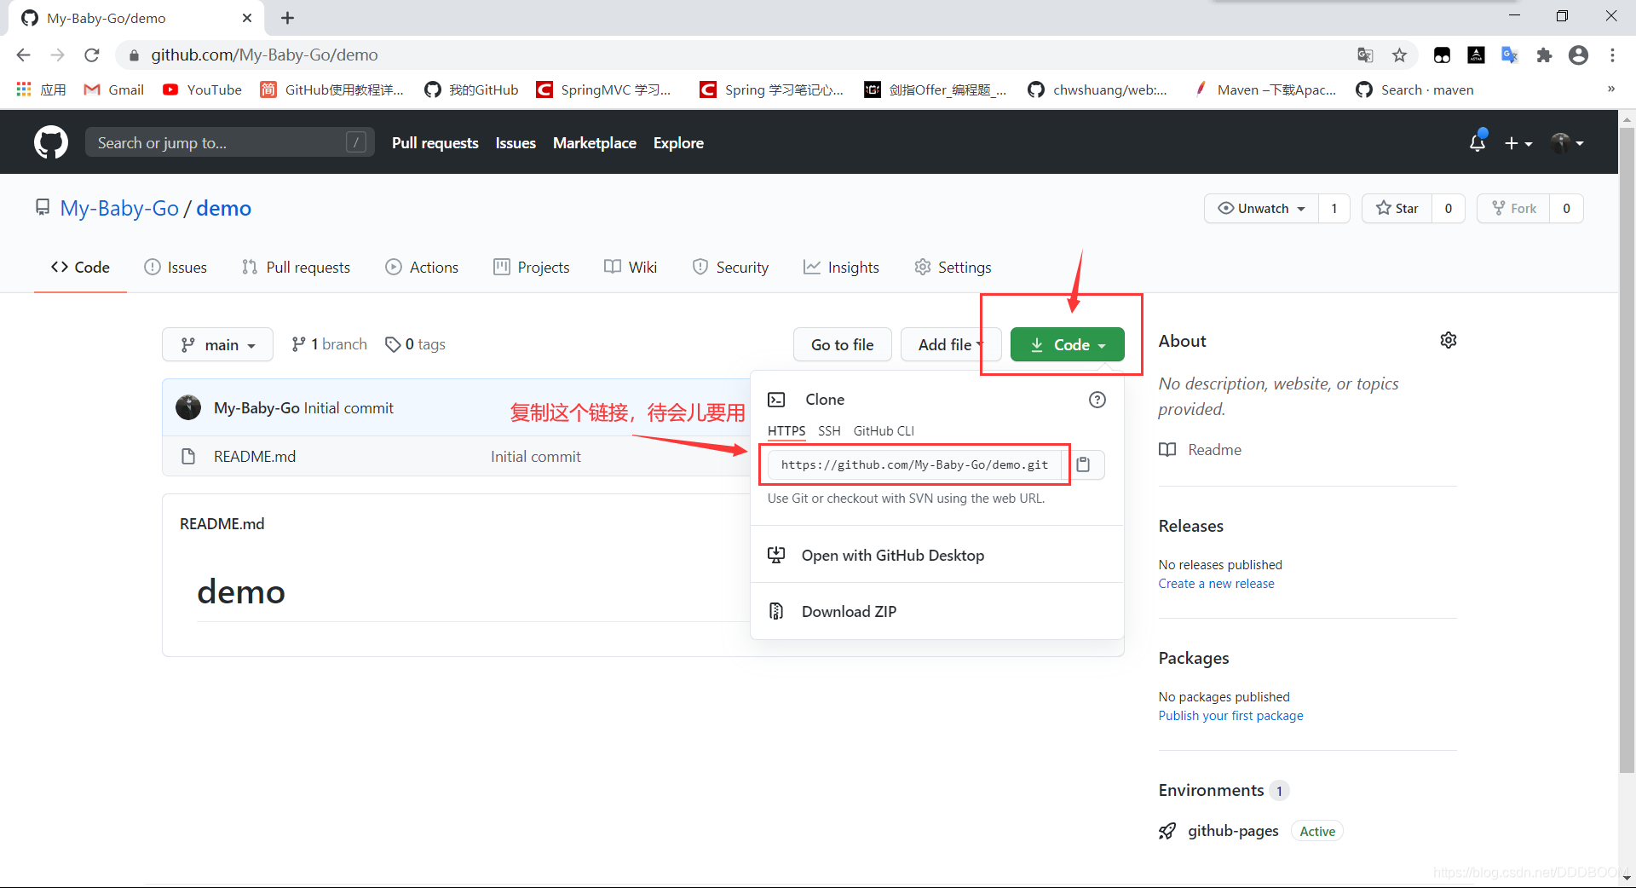Open the apps grid bookmark
Viewport: 1636px width, 888px height.
41,89
